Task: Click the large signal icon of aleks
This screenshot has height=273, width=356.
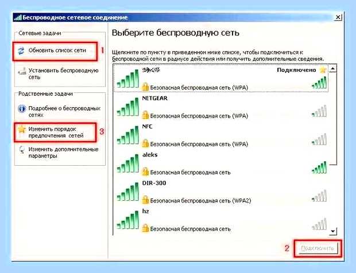Action: click(x=127, y=163)
